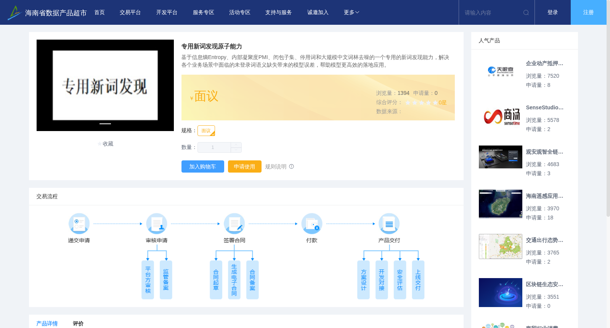Click the 付款 wallet step icon

tap(312, 224)
